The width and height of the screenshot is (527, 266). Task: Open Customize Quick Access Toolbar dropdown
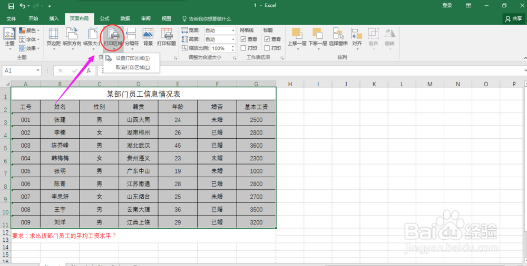click(x=50, y=6)
